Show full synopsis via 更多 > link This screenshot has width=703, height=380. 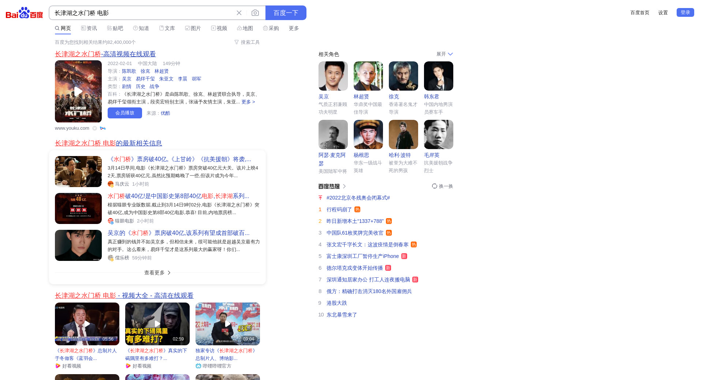click(248, 102)
